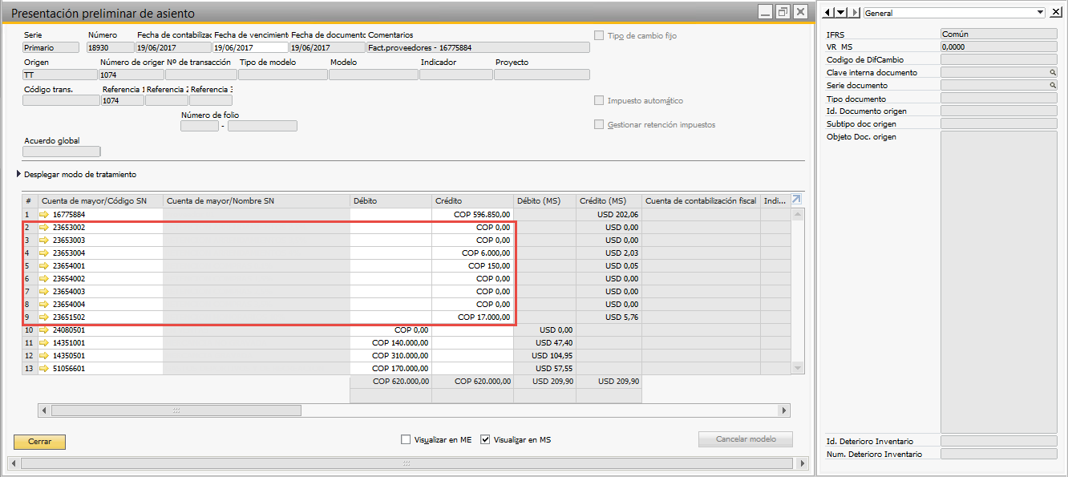
Task: Click link arrow for account 16775884
Action: point(44,215)
